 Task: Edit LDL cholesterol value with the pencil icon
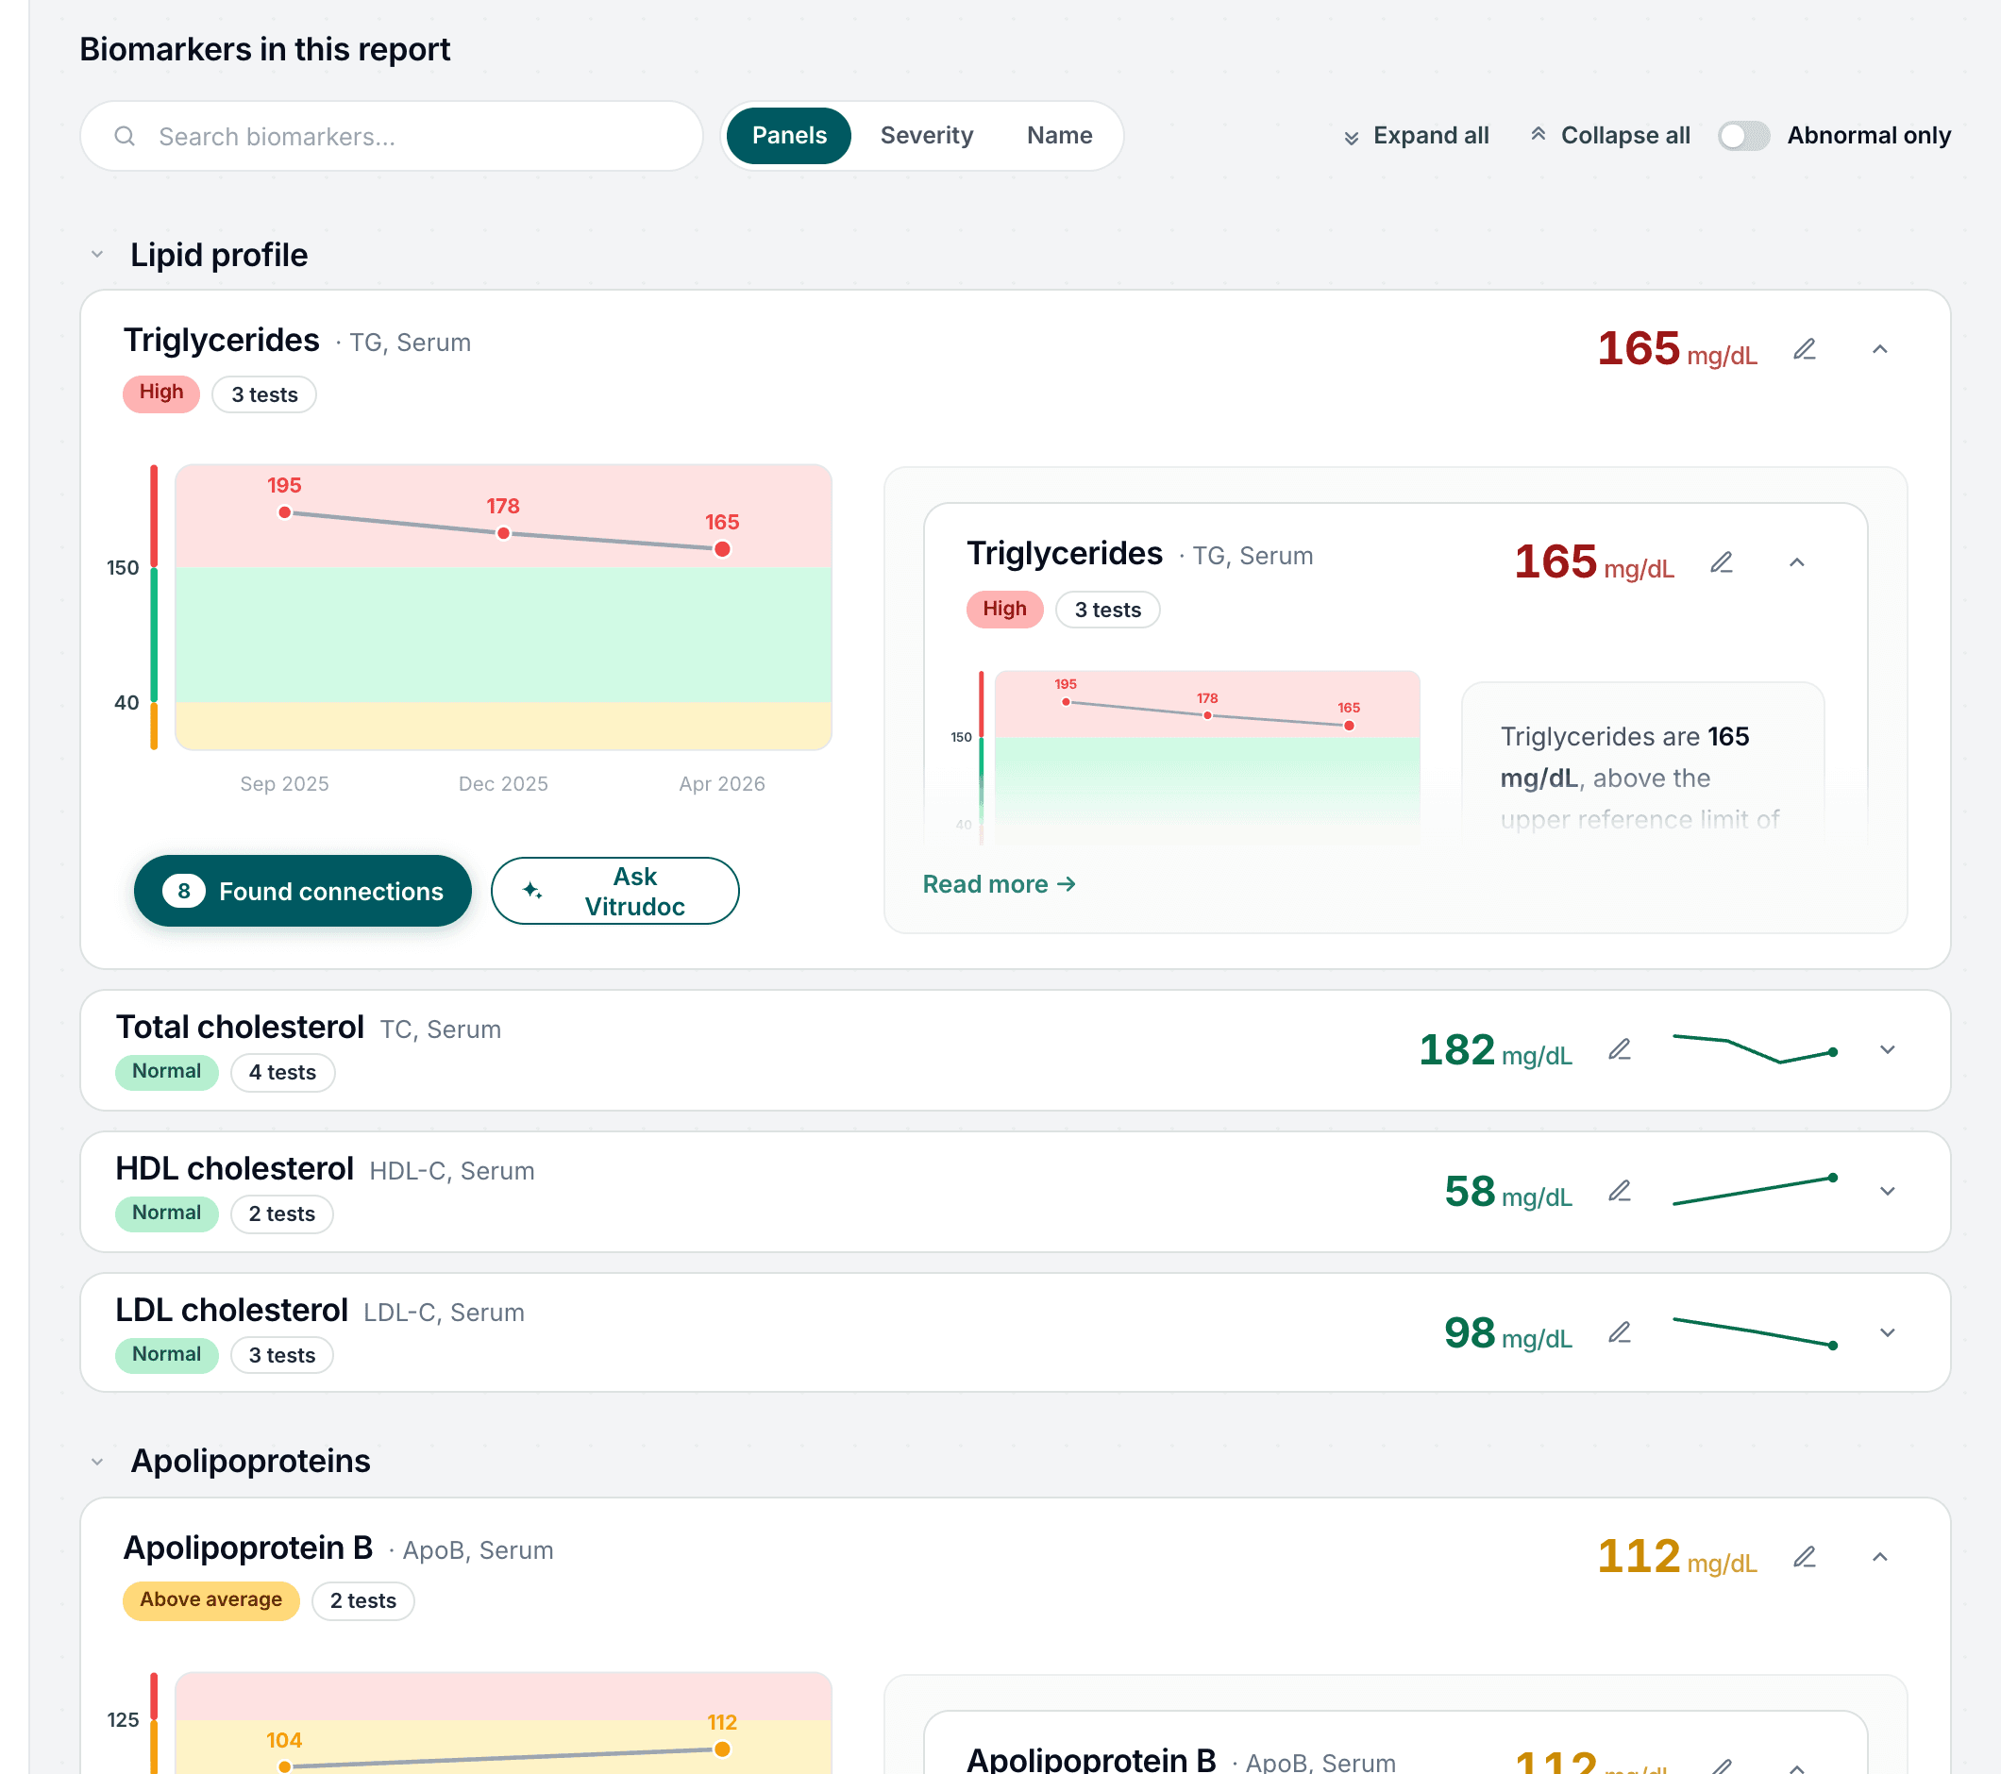point(1619,1332)
